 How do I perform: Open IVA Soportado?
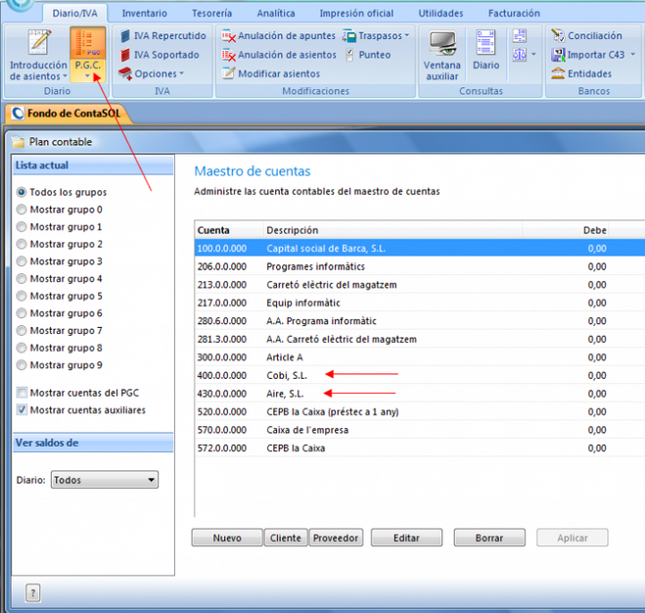point(125,55)
